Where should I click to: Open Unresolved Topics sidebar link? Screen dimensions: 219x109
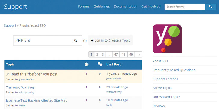(x=166, y=97)
